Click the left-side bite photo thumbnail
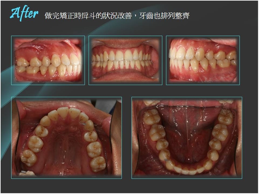 48,60
